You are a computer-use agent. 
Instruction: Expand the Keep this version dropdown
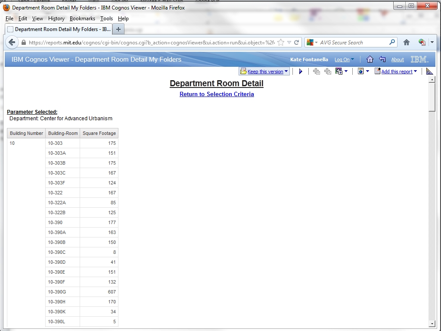click(x=286, y=72)
